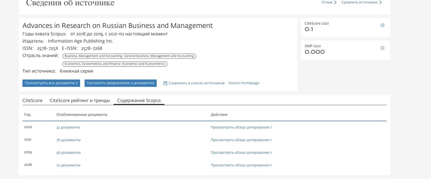
Task: Open the 76 документы link for 2021
Action: click(68, 140)
